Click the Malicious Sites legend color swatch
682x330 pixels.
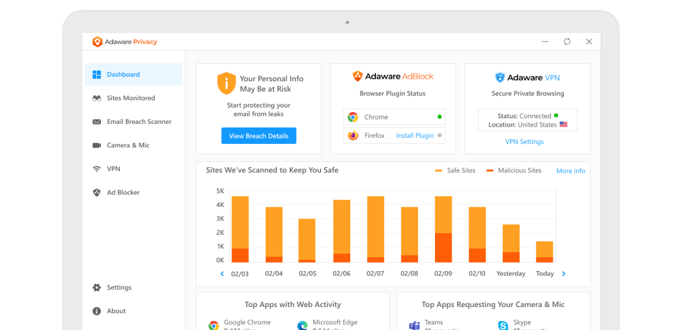pos(490,170)
